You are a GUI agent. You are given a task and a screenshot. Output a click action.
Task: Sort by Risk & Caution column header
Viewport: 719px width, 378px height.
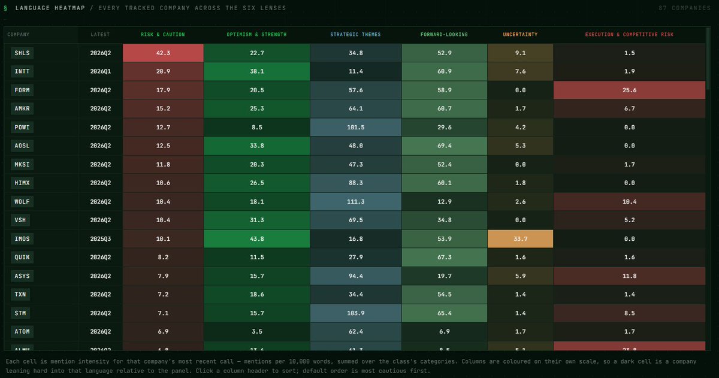[163, 35]
